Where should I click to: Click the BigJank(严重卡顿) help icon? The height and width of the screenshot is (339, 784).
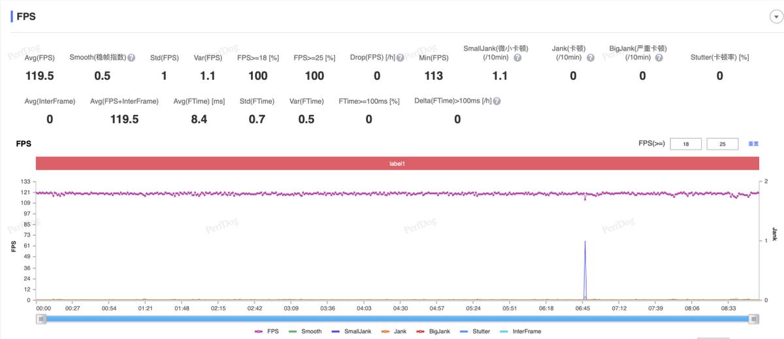point(659,57)
